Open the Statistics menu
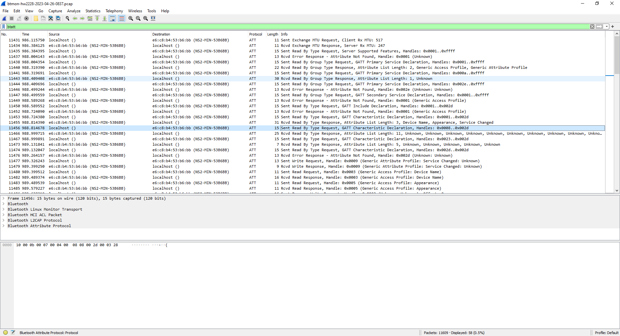 (93, 11)
